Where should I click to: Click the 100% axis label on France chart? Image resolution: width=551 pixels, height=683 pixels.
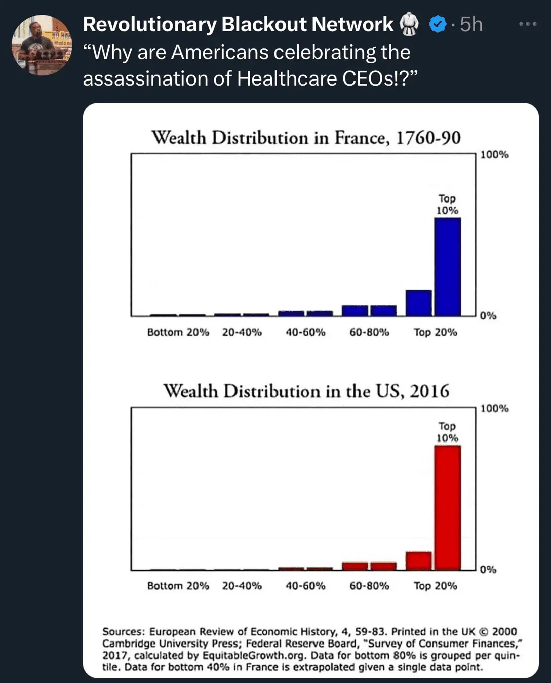494,154
